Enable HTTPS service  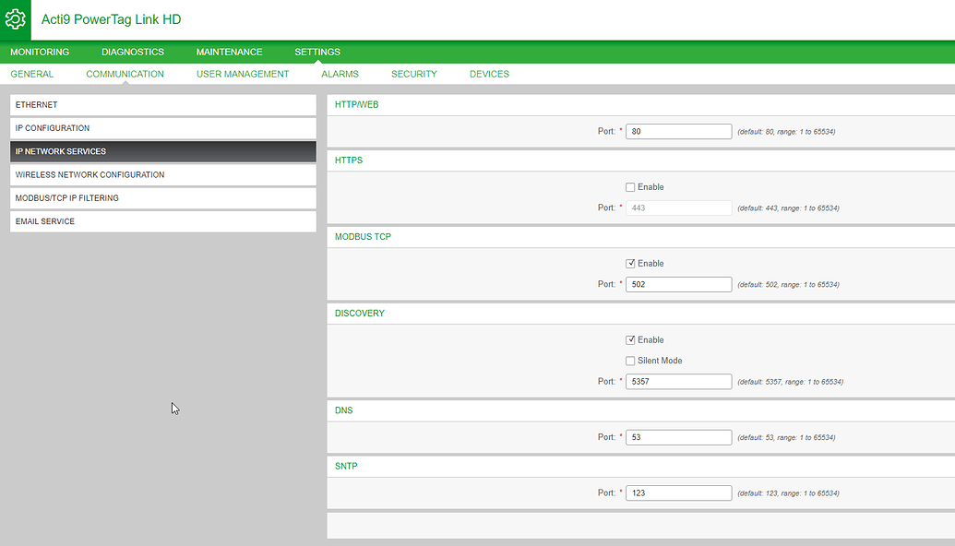pos(630,186)
